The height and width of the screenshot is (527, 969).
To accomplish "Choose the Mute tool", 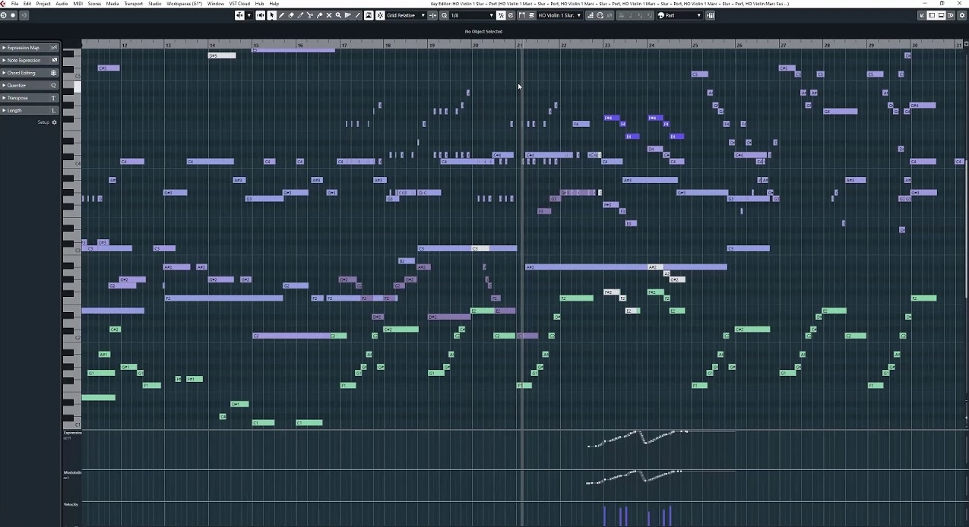I will pyautogui.click(x=328, y=15).
